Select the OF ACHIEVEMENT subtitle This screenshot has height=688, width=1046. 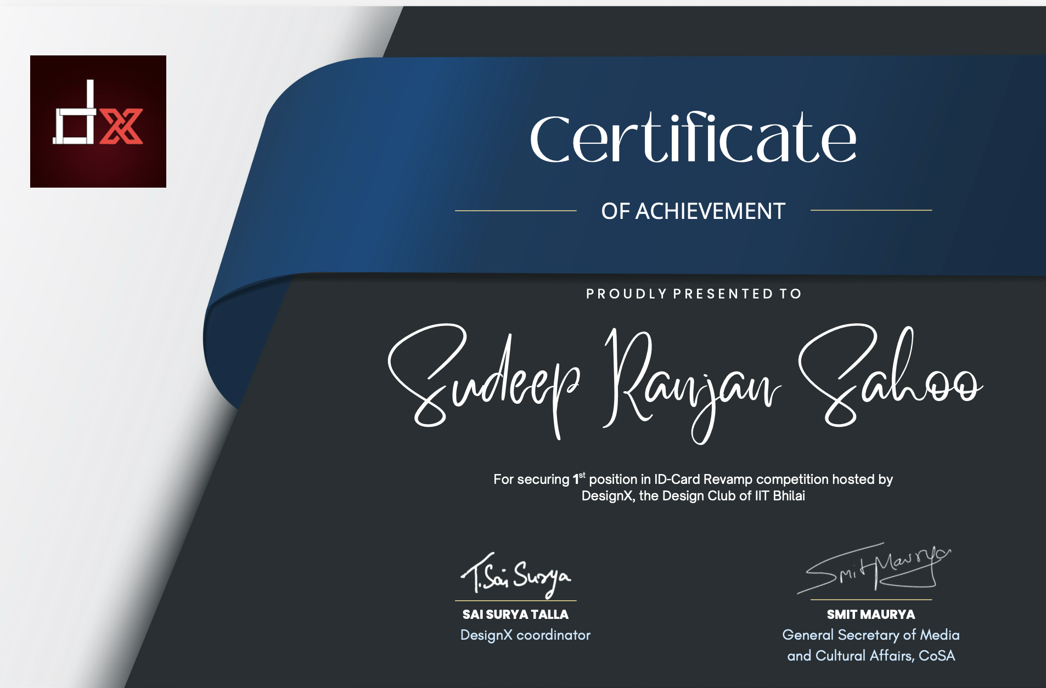[693, 211]
